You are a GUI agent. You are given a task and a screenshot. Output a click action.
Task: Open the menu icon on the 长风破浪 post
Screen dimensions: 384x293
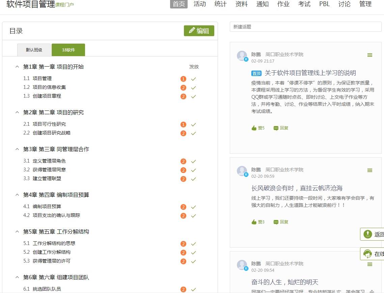click(370, 170)
